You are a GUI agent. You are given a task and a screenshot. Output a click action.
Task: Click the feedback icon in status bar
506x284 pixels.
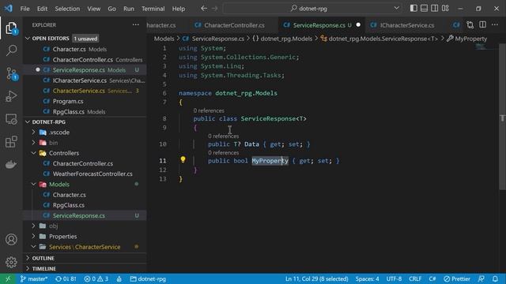click(x=481, y=278)
